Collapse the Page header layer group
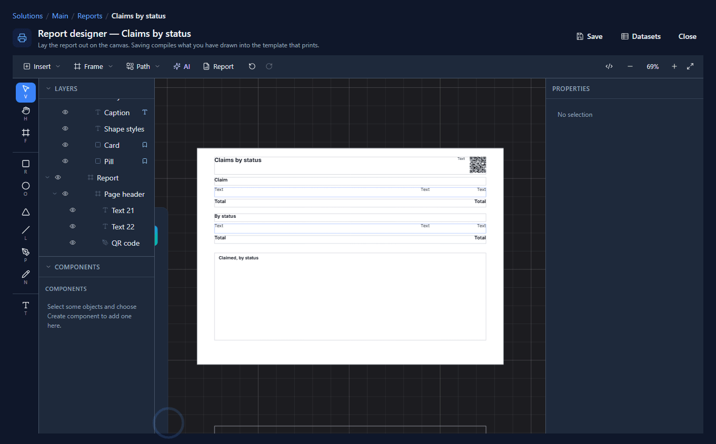 point(55,194)
